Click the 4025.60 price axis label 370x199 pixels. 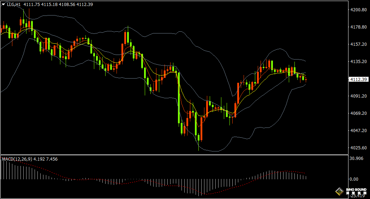[x=358, y=148]
